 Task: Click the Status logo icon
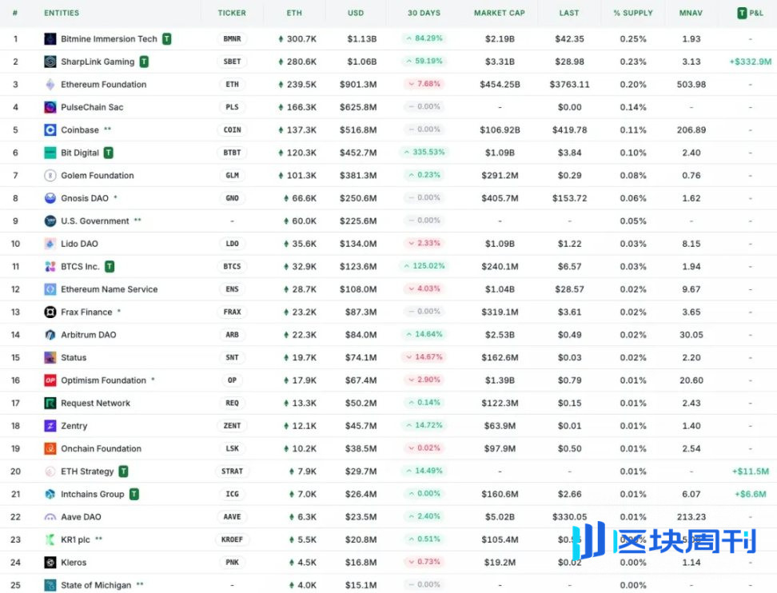point(50,358)
